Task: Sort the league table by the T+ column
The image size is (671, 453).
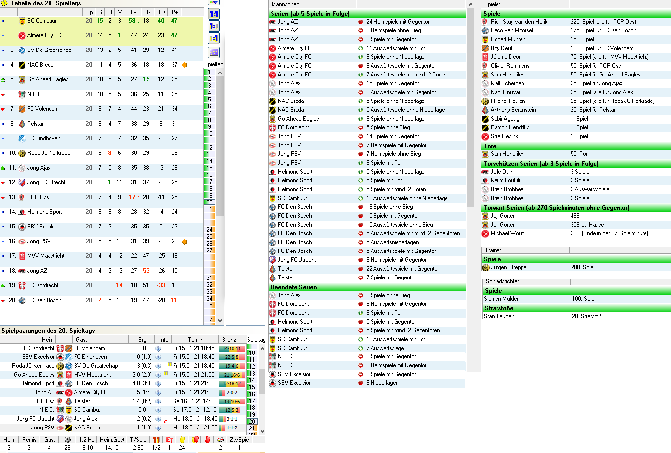Action: point(133,12)
